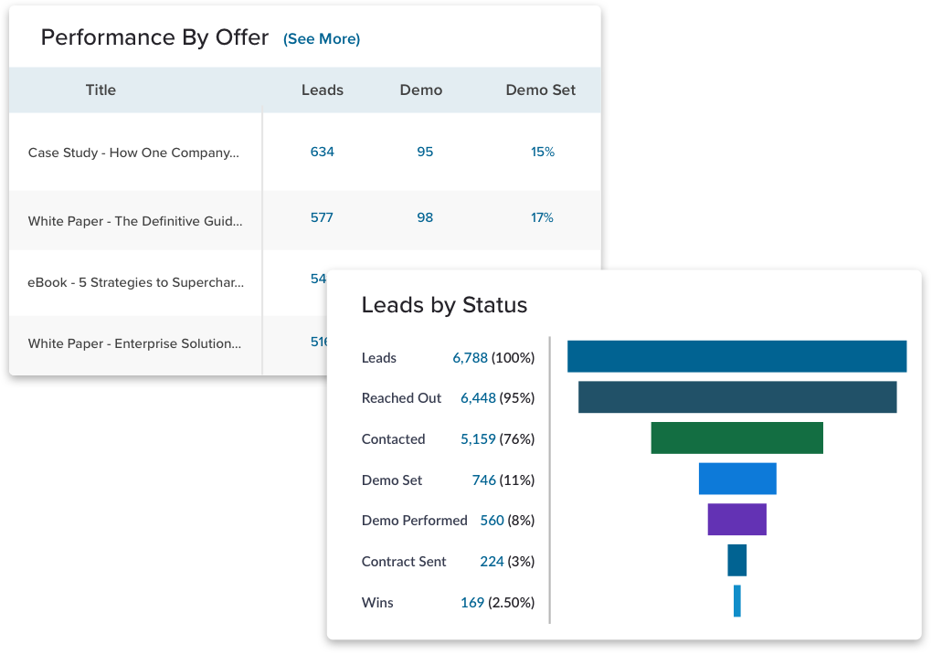Open the Contacted leads value 5,159
This screenshot has width=932, height=654.
pyautogui.click(x=478, y=438)
